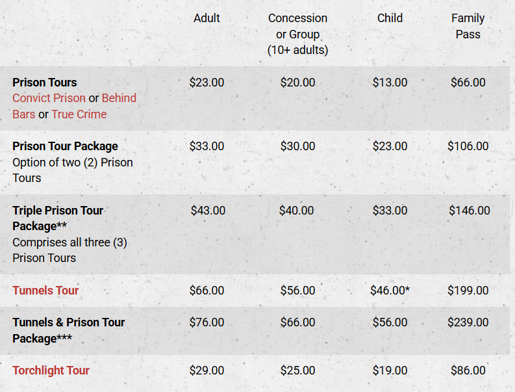Select the Child column header
Image resolution: width=515 pixels, height=392 pixels.
coord(390,18)
